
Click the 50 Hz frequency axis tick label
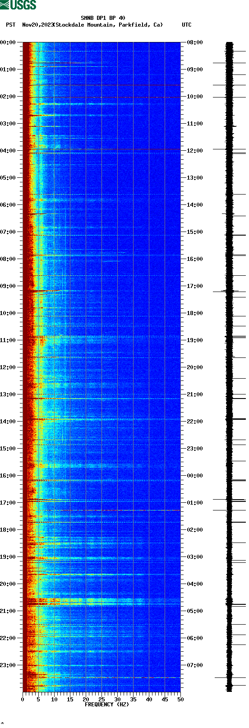(180, 700)
